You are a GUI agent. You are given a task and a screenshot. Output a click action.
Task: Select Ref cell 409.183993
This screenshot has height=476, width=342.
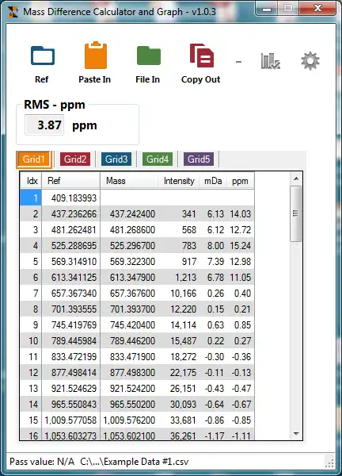click(x=71, y=198)
